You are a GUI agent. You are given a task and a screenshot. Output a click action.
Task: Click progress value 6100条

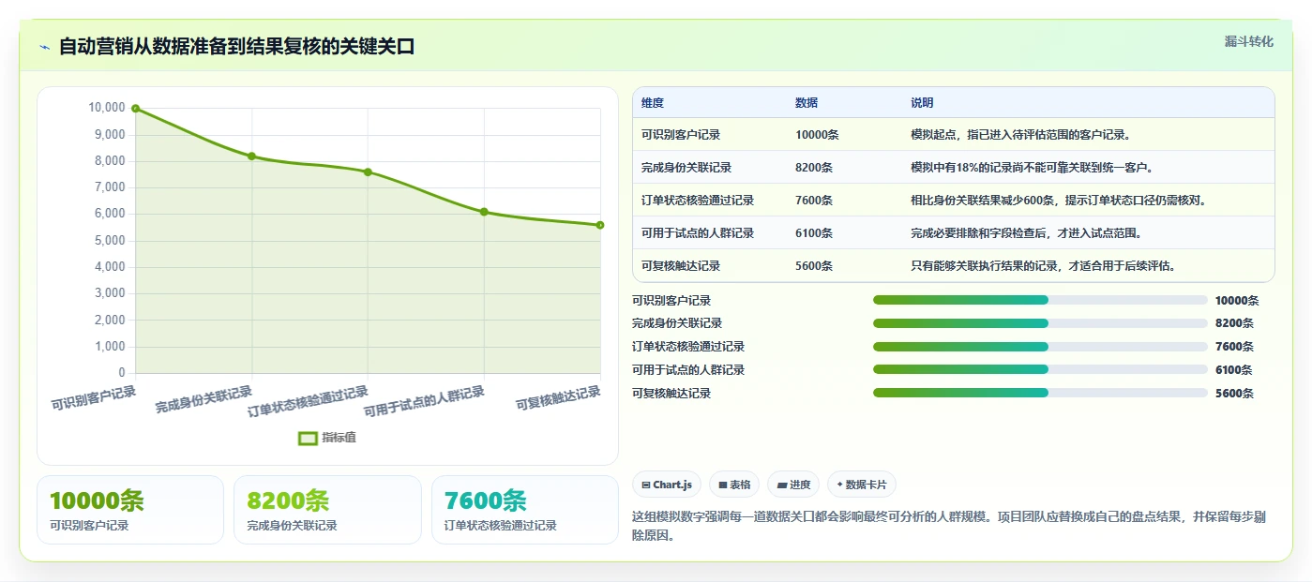tap(1234, 370)
